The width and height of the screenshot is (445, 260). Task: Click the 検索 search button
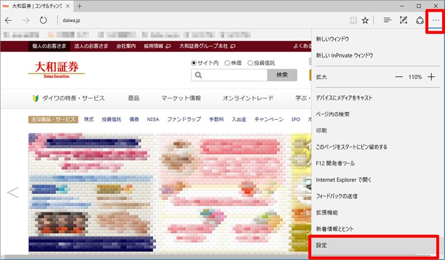[x=282, y=75]
